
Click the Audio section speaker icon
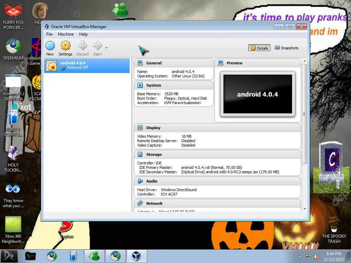(140, 181)
